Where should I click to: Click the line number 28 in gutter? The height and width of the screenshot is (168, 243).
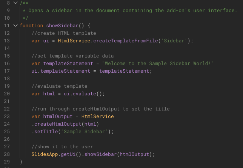pos(7,154)
